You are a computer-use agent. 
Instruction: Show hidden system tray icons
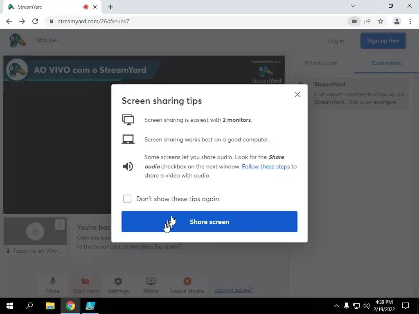click(x=337, y=306)
